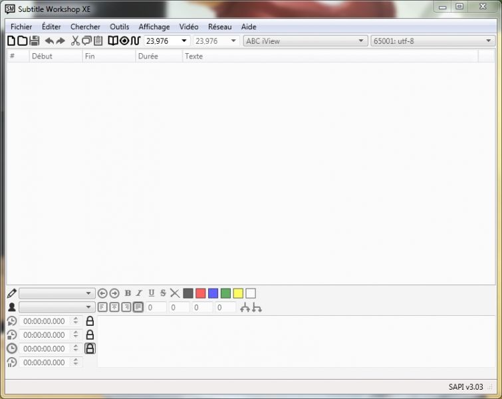
Task: Save subtitle with floppy disk icon
Action: 35,41
